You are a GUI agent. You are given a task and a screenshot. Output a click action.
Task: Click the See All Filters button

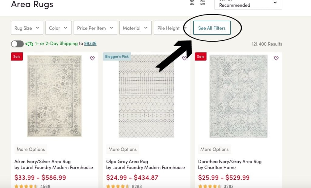[212, 28]
